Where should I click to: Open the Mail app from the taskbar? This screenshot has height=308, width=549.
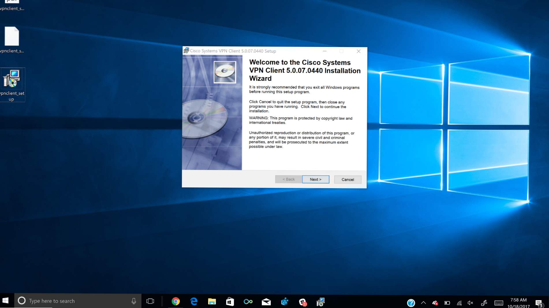tap(266, 301)
